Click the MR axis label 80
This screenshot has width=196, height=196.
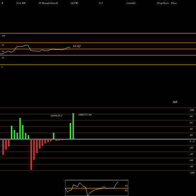191,116
